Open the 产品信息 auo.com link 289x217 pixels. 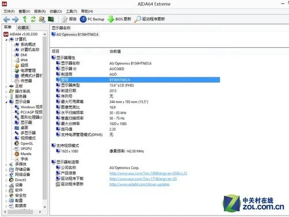(x=148, y=173)
